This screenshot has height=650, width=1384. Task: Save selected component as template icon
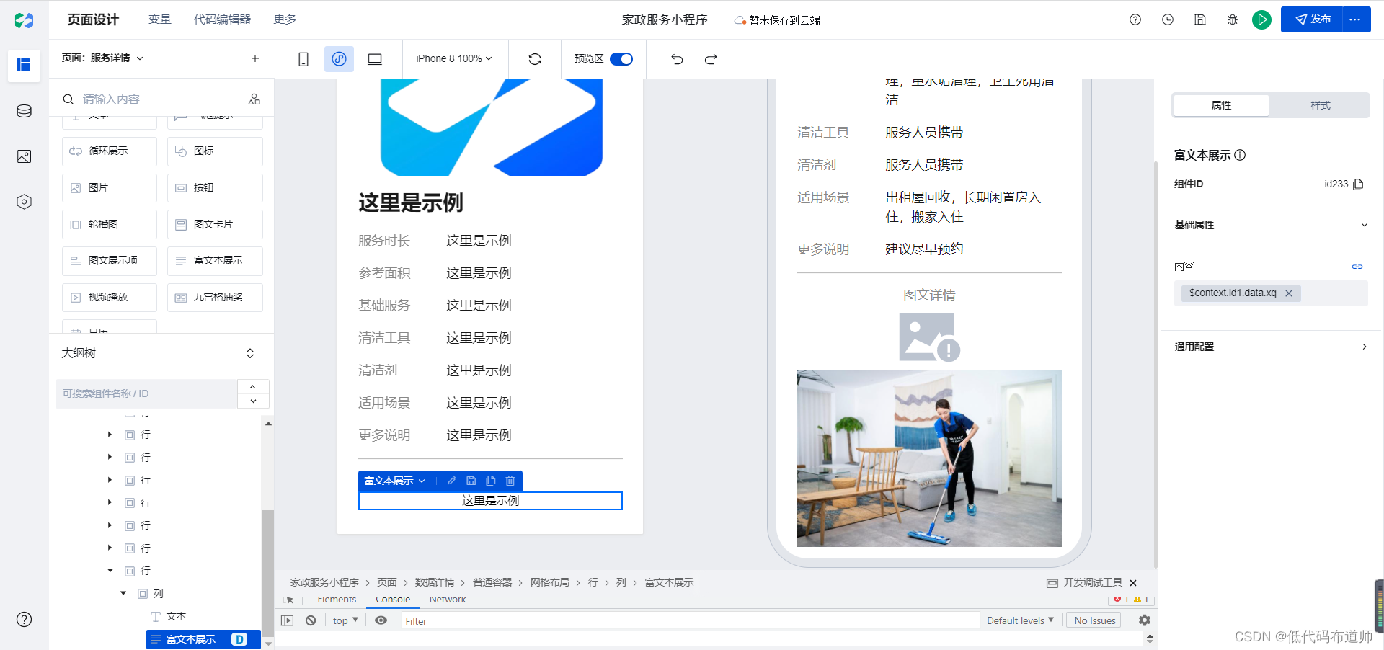tap(471, 481)
